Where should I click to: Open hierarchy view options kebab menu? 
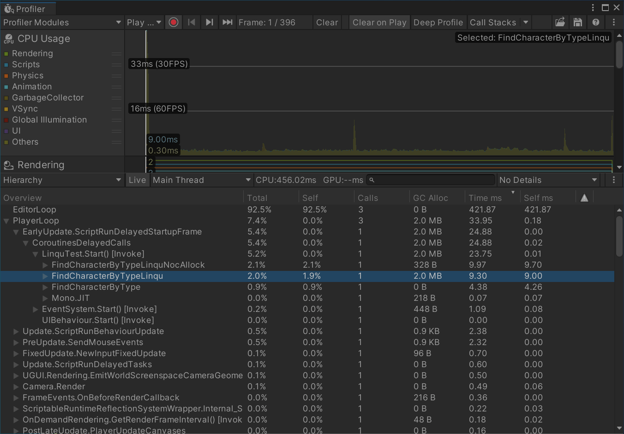coord(613,180)
